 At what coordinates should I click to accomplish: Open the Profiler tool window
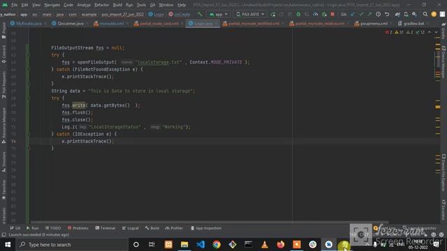click(174, 228)
